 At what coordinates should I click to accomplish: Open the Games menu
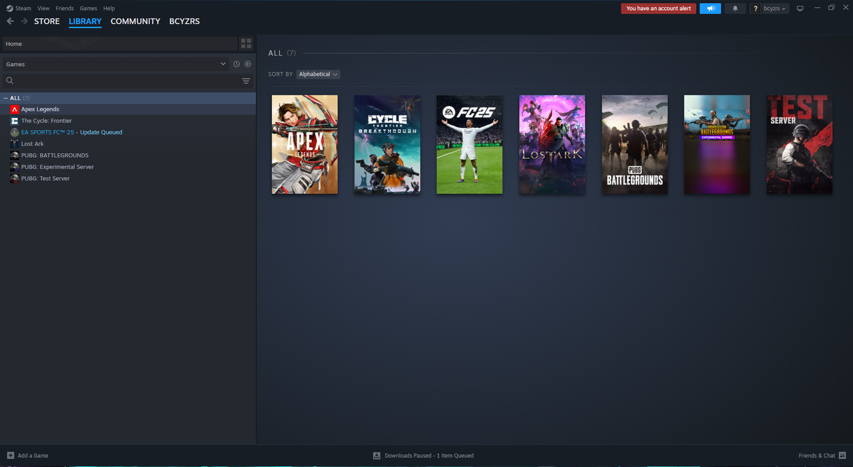click(x=88, y=9)
